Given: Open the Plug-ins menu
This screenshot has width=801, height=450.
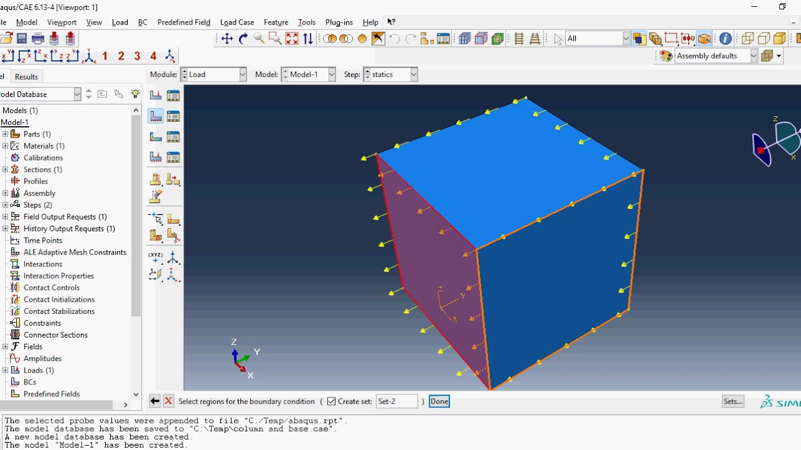Looking at the screenshot, I should click(339, 22).
